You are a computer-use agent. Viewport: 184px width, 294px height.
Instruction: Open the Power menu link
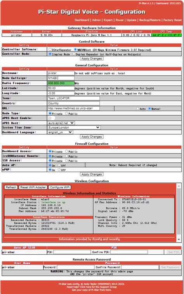(120, 20)
